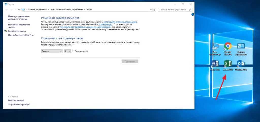Open the Калибровка цветов link
260x122 pixels.
[17, 31]
